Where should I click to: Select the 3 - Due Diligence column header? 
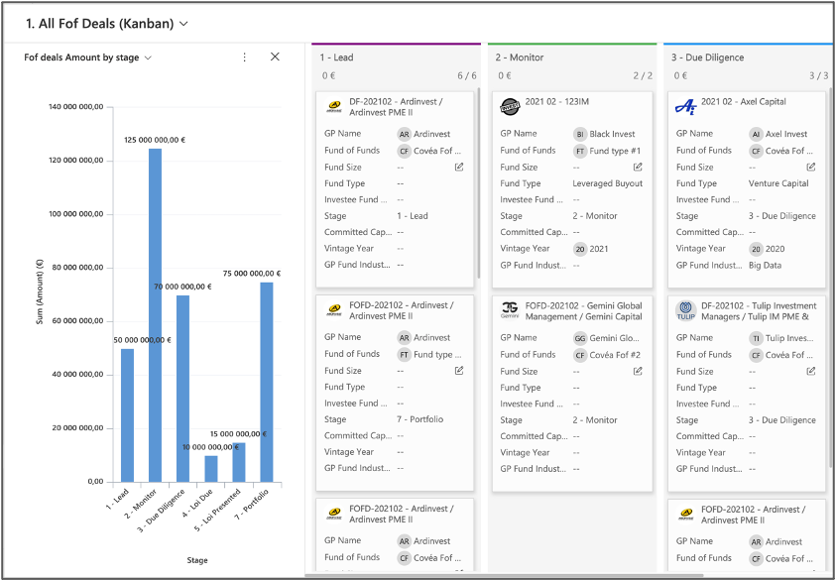(707, 58)
